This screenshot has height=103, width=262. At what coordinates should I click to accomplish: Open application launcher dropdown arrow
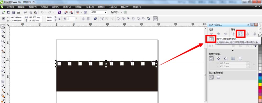[x=82, y=12]
